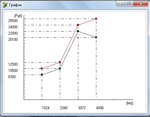
Task: Minimize the График window
Action: [x=121, y=4]
